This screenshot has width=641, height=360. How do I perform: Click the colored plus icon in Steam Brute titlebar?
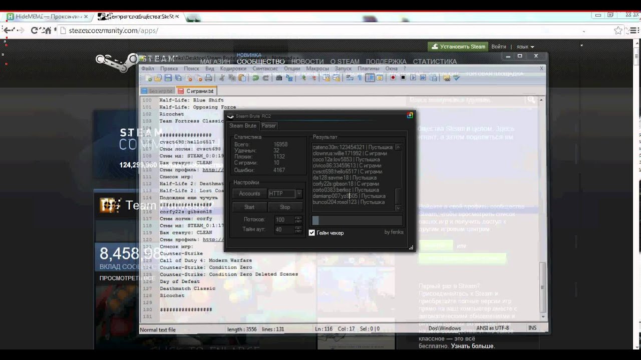click(410, 115)
